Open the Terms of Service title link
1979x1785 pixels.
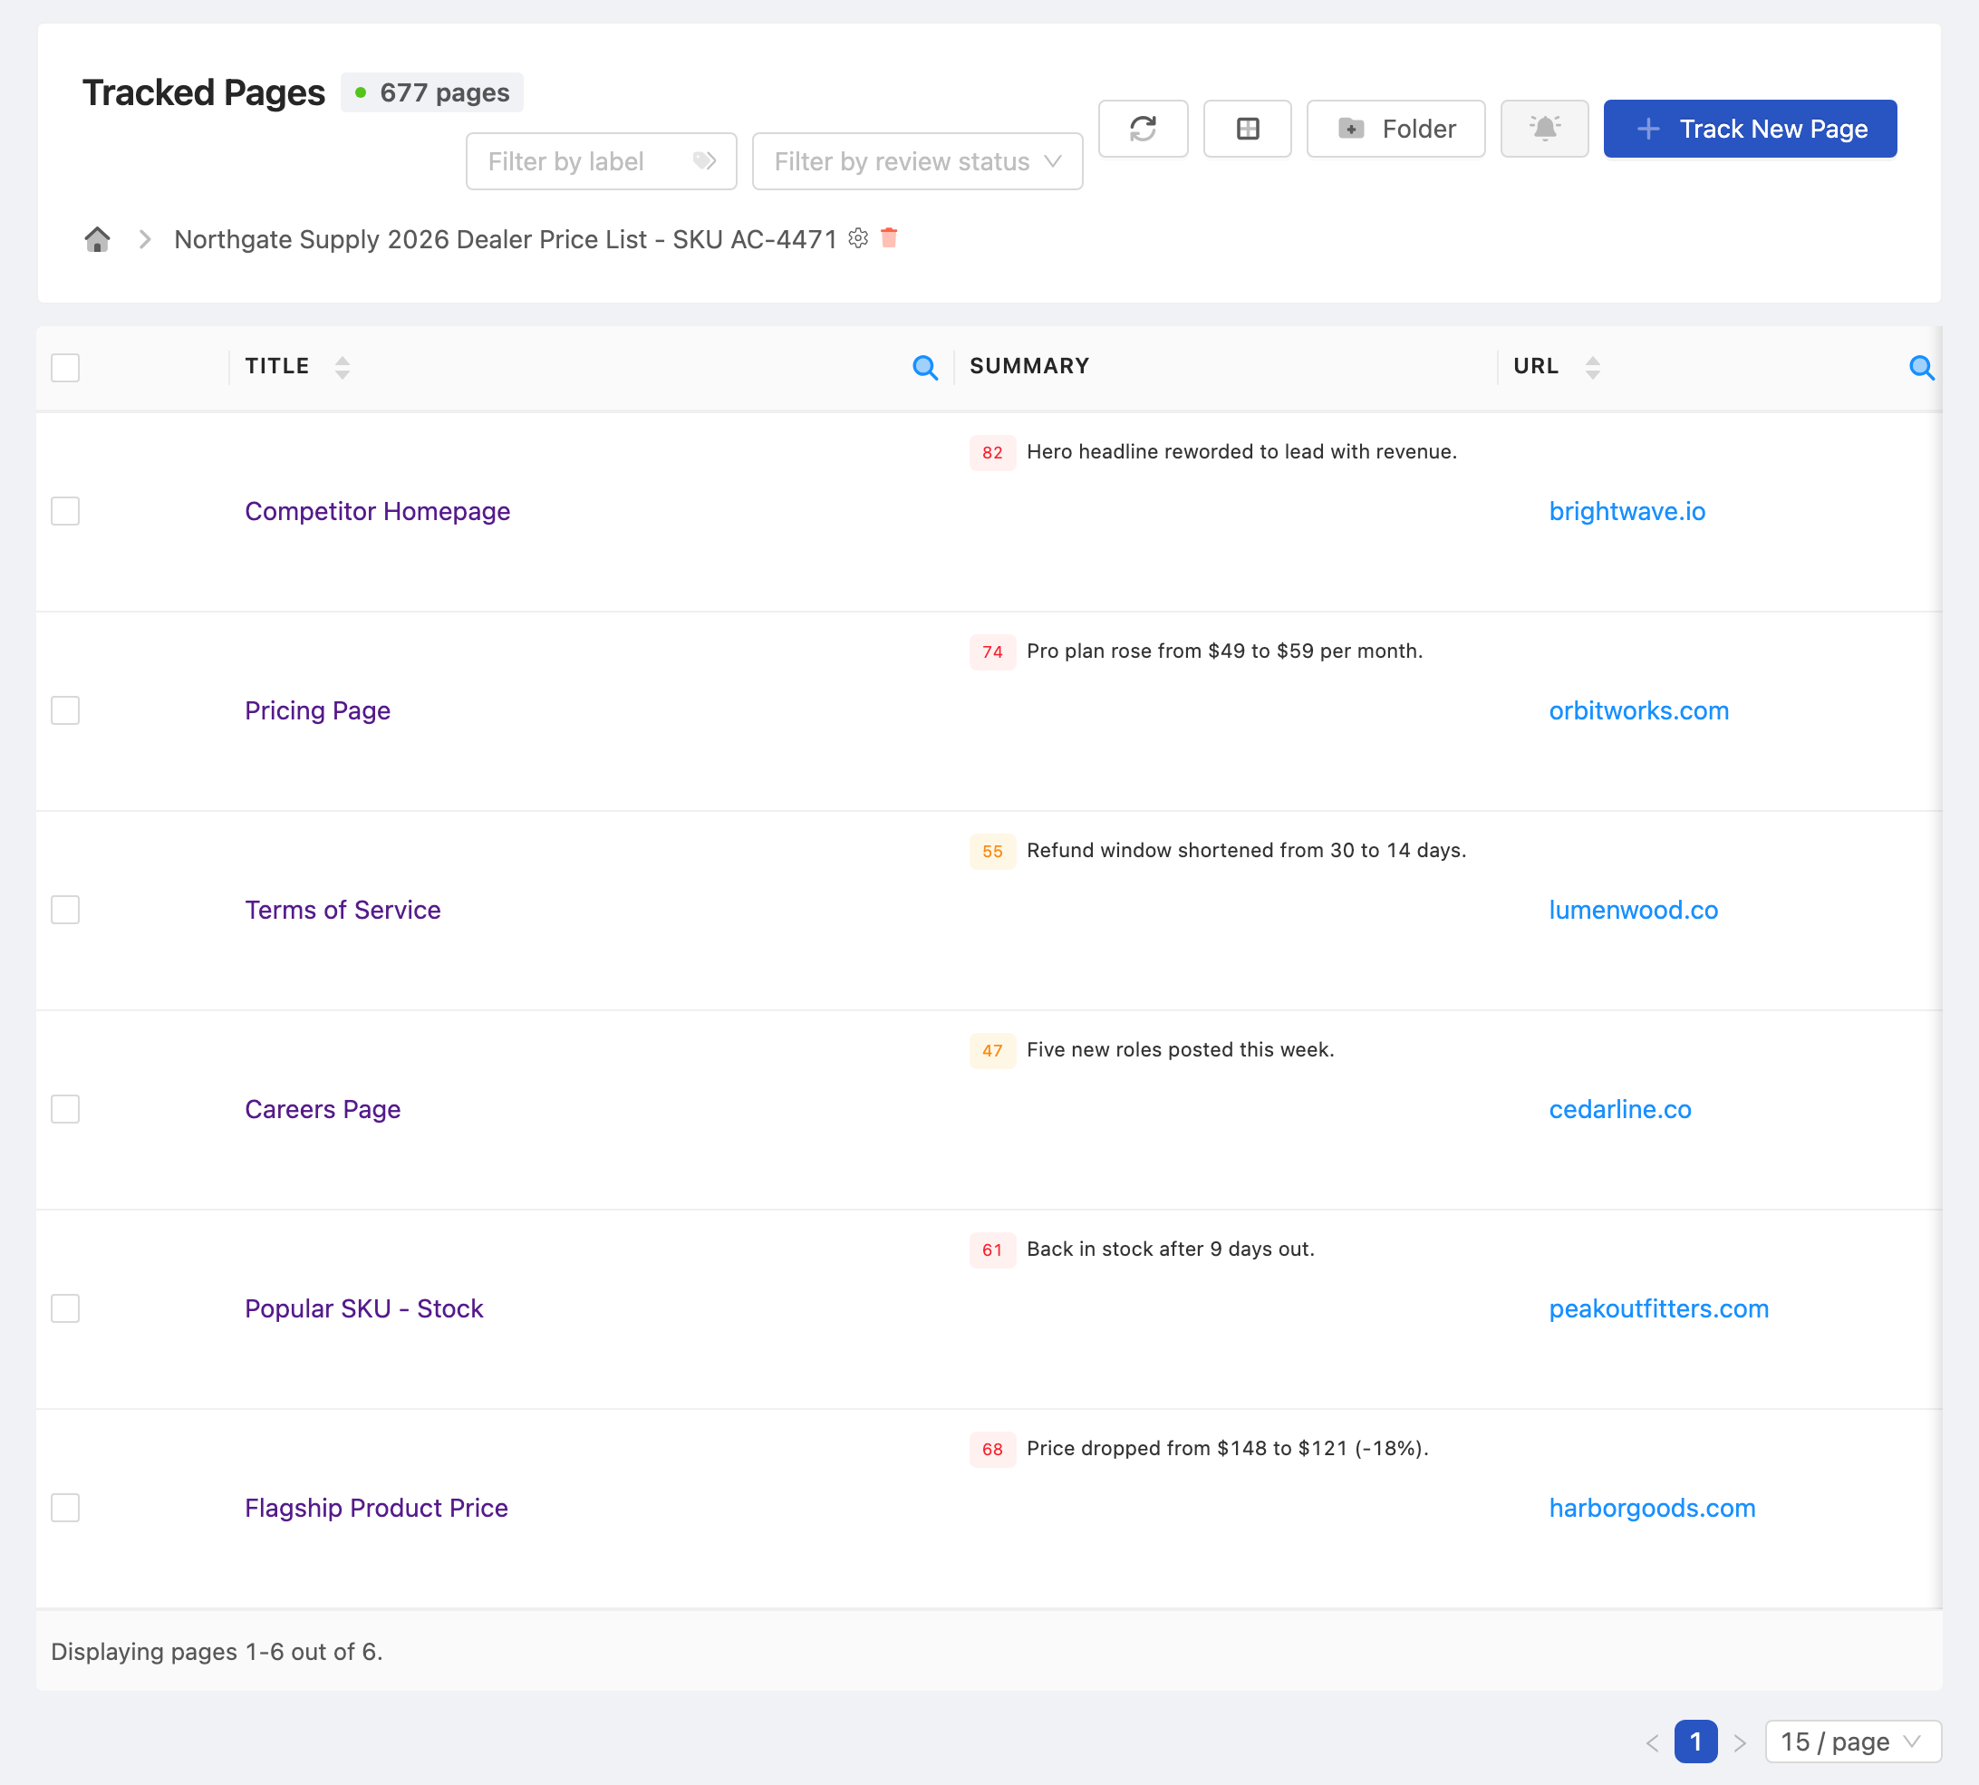pyautogui.click(x=343, y=909)
